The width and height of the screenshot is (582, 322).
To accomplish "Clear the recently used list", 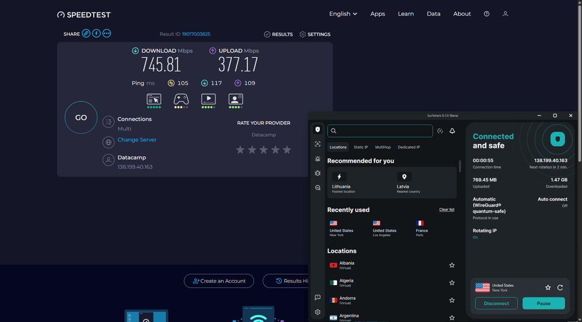I will (447, 210).
